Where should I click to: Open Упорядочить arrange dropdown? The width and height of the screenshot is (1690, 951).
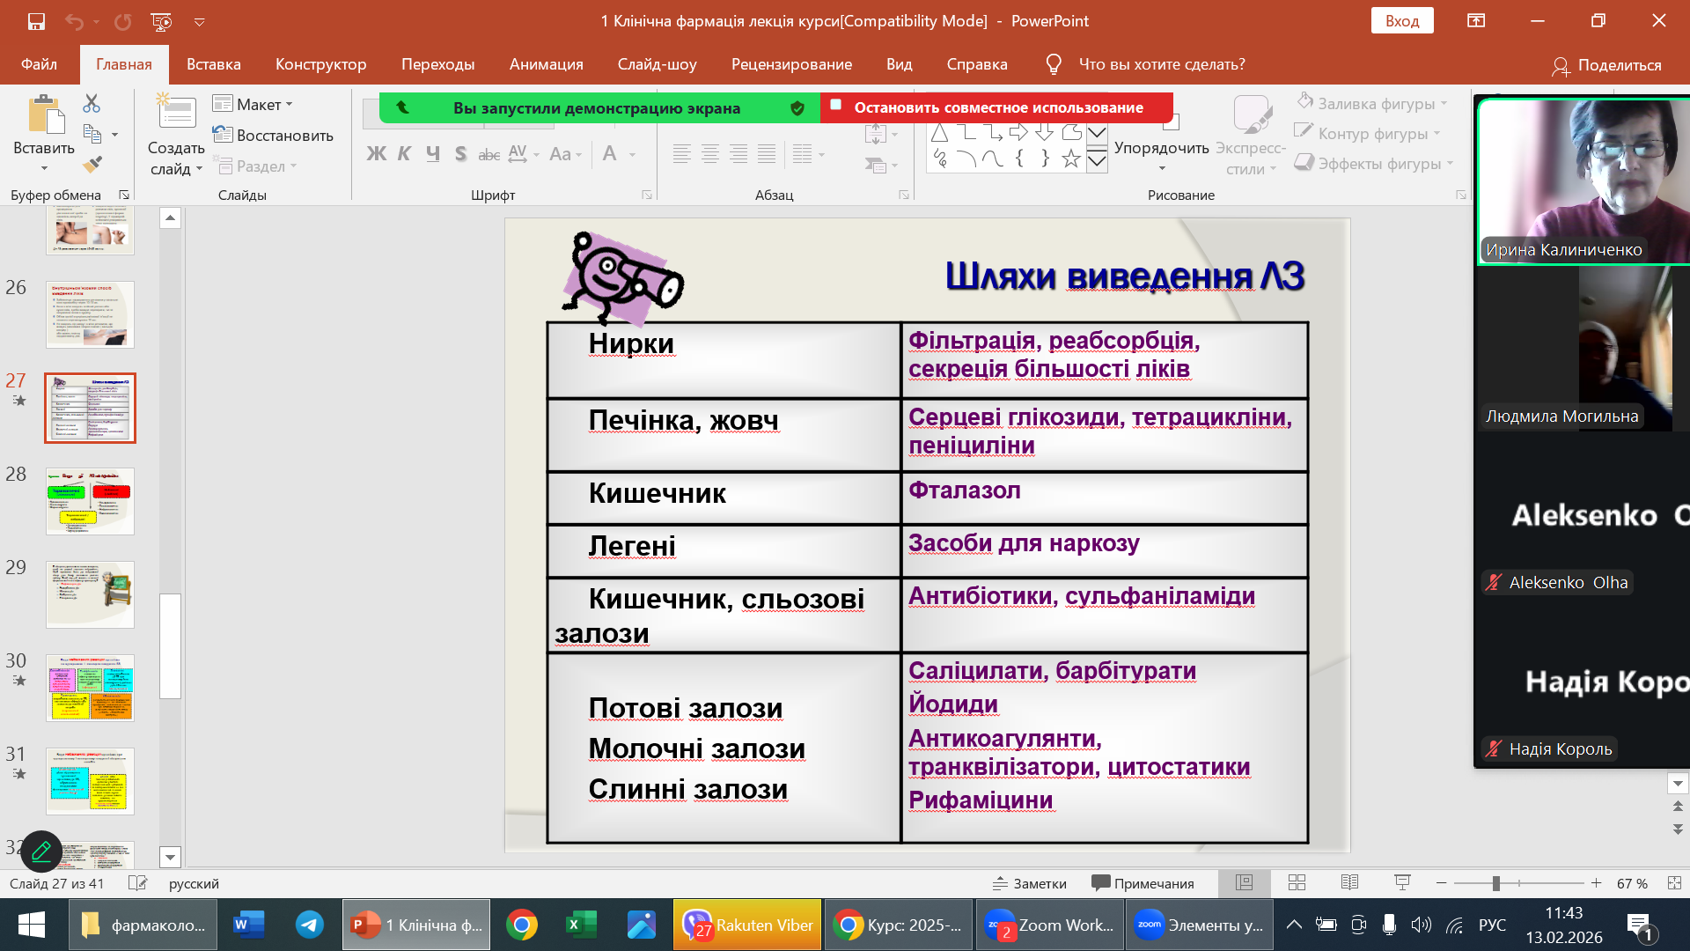click(x=1161, y=155)
